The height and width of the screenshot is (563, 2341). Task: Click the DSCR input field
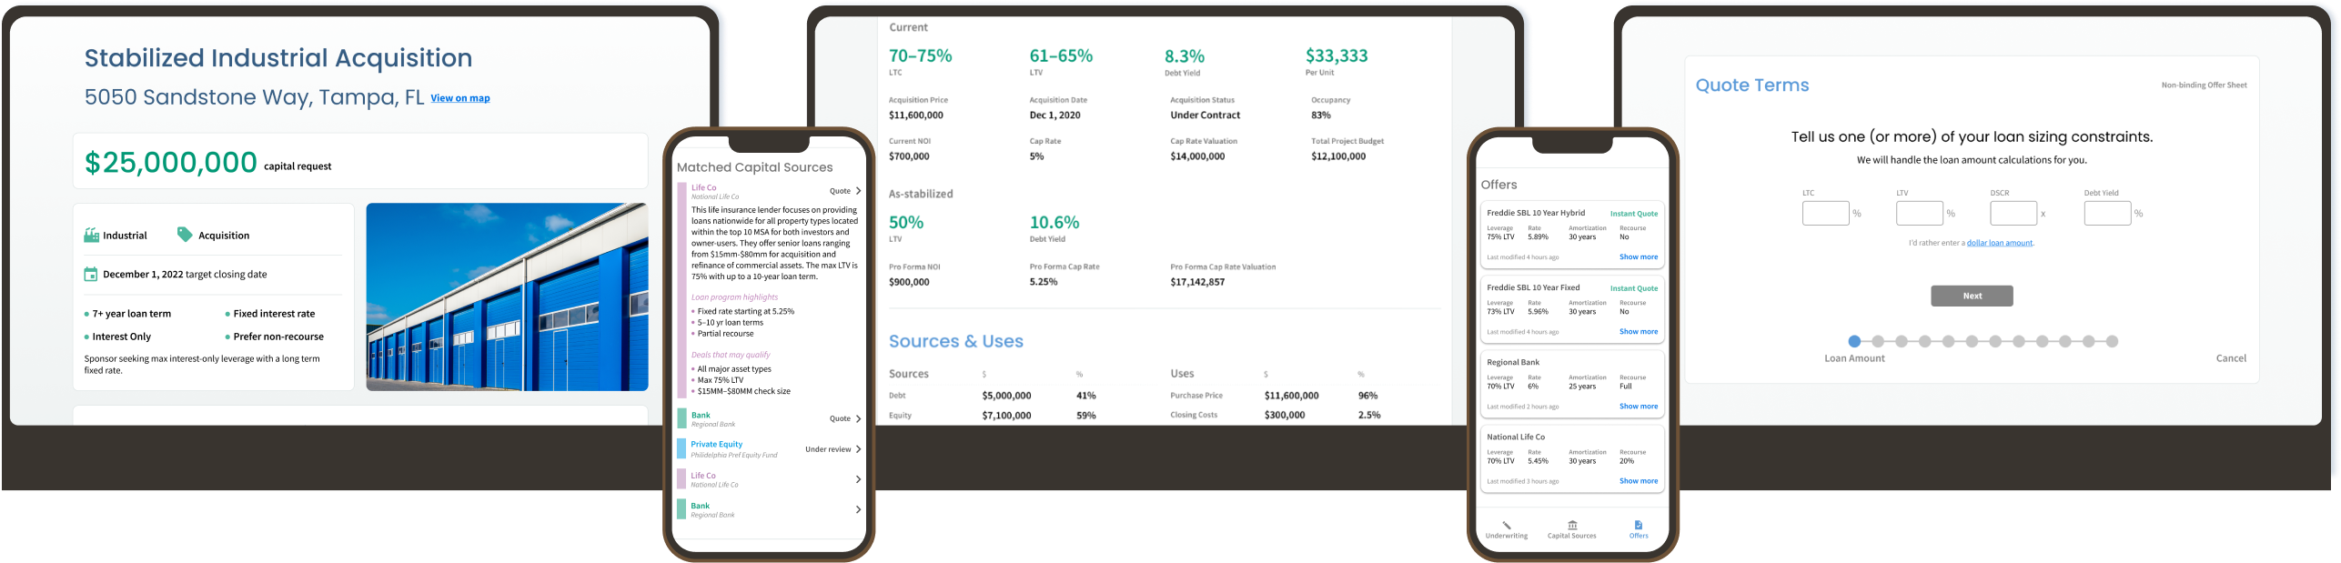click(x=2013, y=214)
